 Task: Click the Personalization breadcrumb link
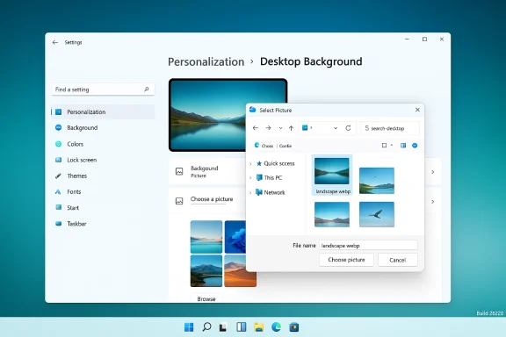[206, 61]
